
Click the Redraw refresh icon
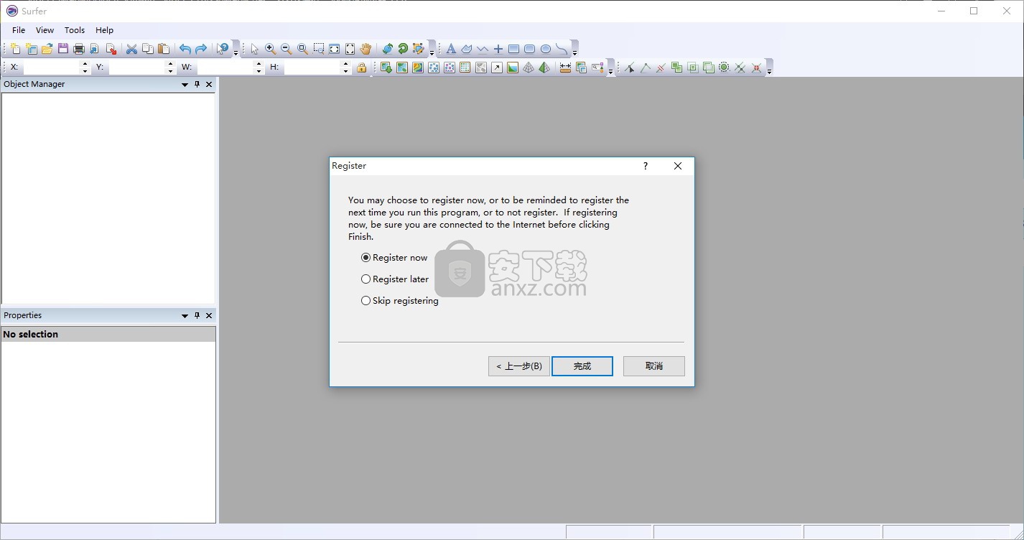click(404, 49)
